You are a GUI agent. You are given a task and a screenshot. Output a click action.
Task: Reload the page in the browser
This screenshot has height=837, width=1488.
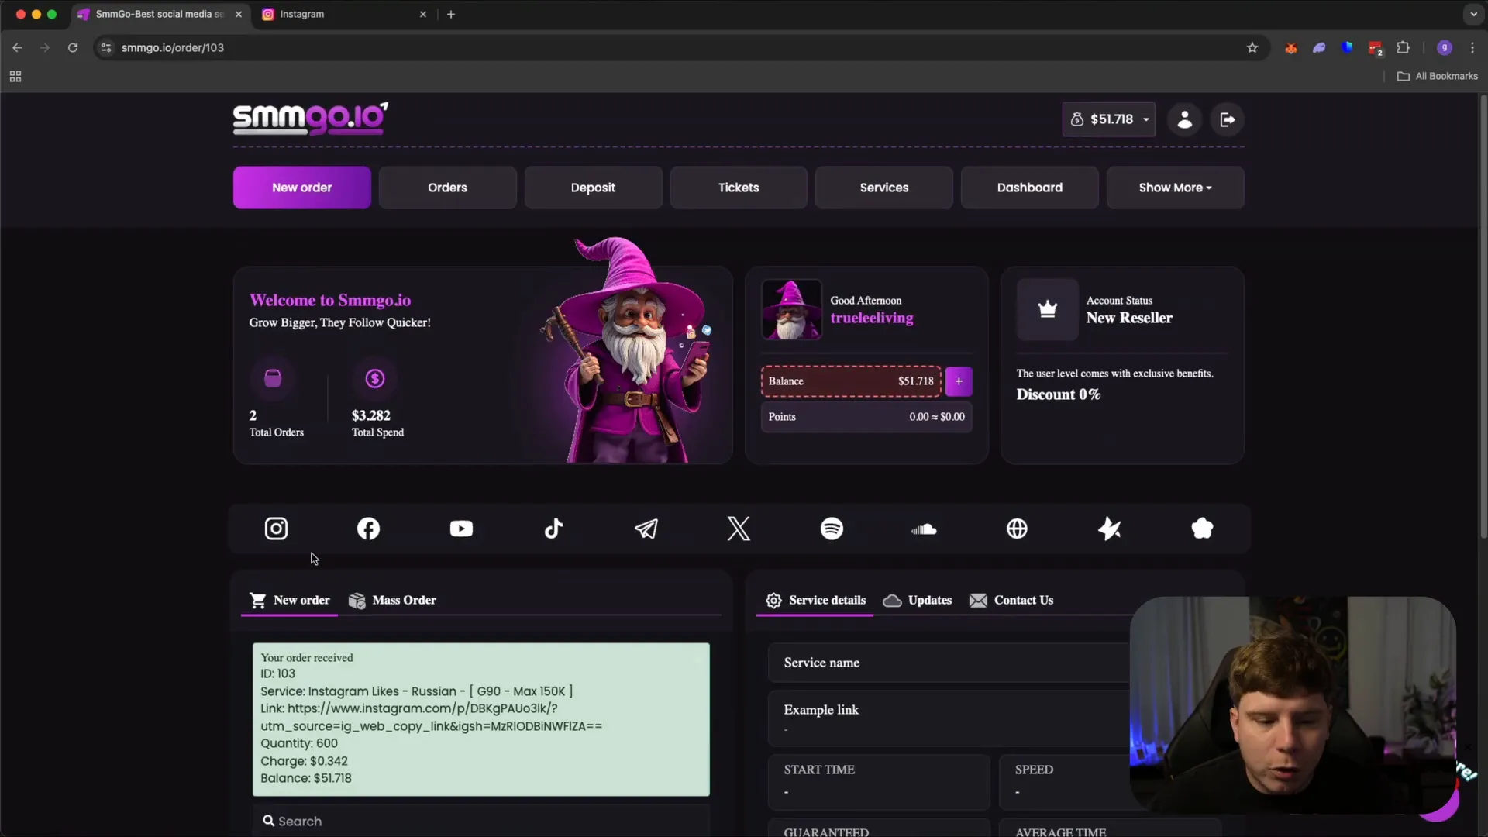point(73,48)
